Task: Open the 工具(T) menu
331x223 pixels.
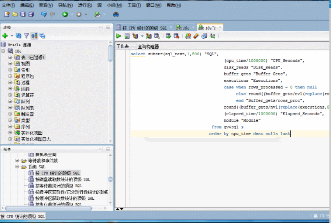Action: point(134,5)
